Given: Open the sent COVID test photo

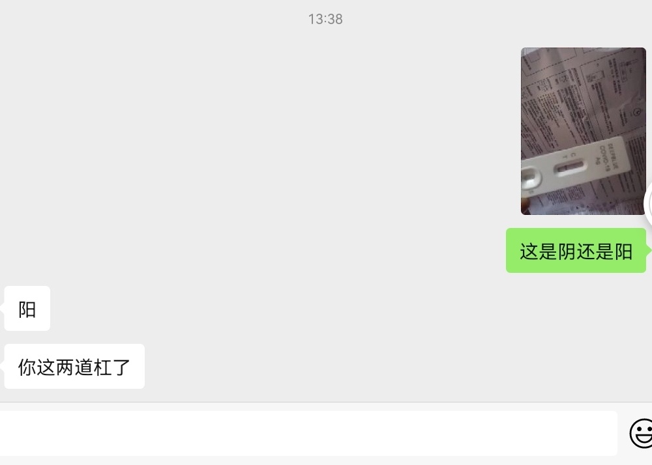Looking at the screenshot, I should 584,131.
